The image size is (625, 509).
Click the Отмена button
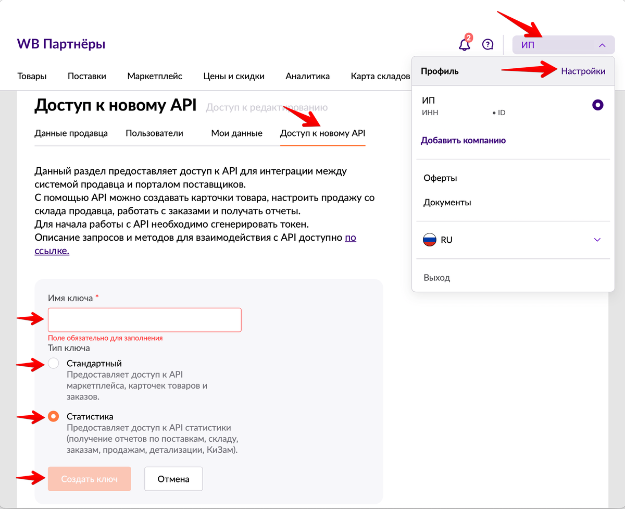click(173, 479)
